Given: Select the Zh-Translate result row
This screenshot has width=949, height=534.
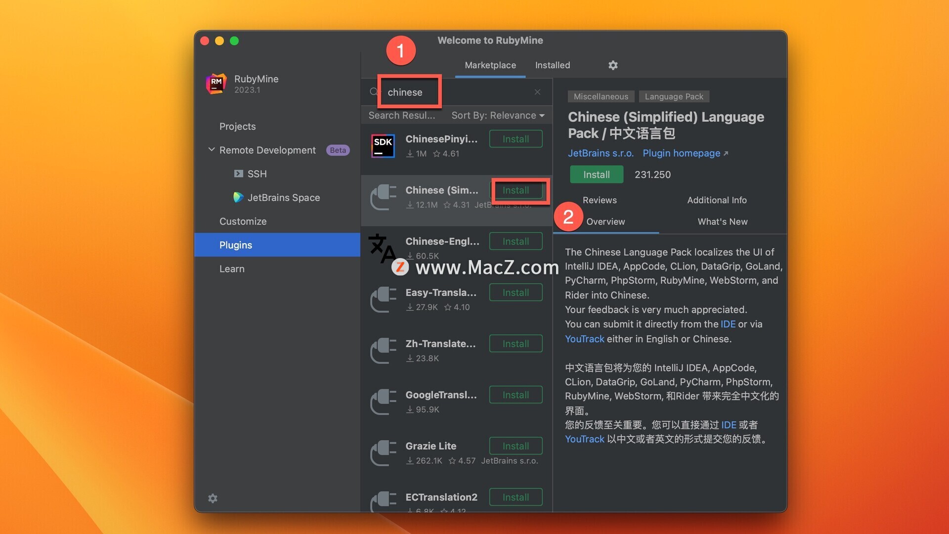Looking at the screenshot, I should click(457, 354).
